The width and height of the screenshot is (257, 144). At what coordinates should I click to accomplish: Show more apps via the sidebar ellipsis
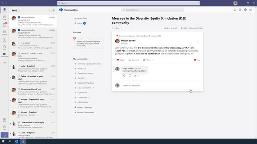click(x=4, y=62)
